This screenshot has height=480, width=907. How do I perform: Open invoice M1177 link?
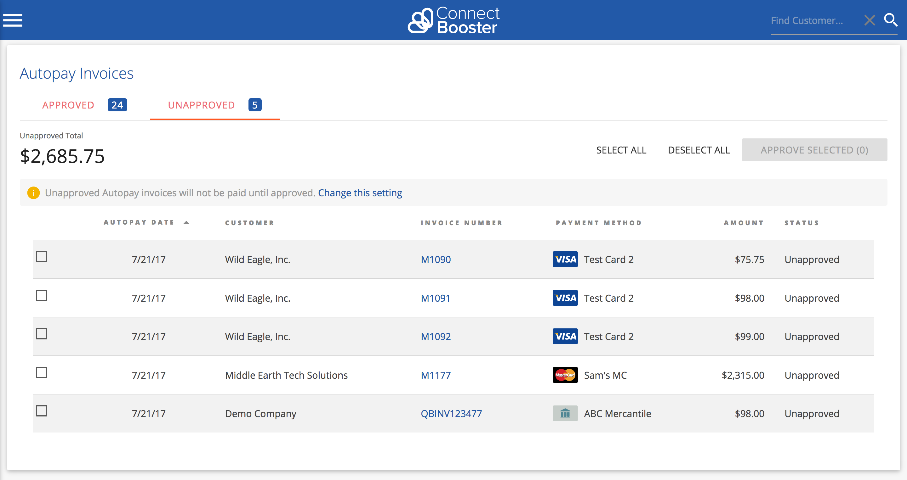436,375
